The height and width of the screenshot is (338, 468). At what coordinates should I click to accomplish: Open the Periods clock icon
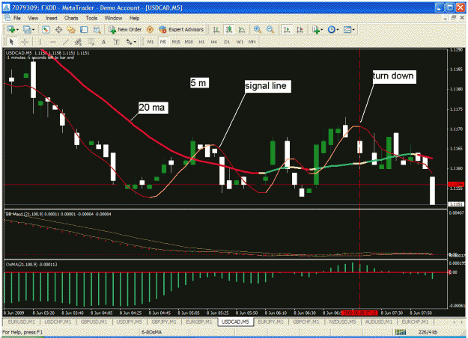pyautogui.click(x=331, y=29)
